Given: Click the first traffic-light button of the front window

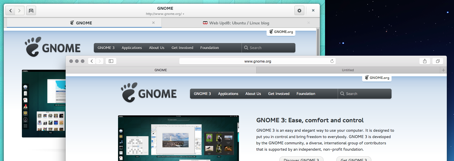Looking at the screenshot, I should 71,61.
